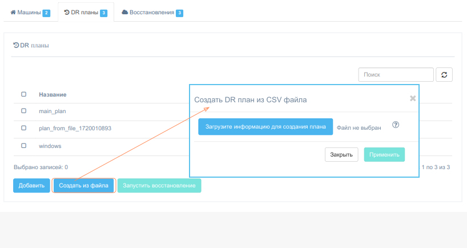
Task: Click the Файл не выбран label
Action: click(x=359, y=128)
